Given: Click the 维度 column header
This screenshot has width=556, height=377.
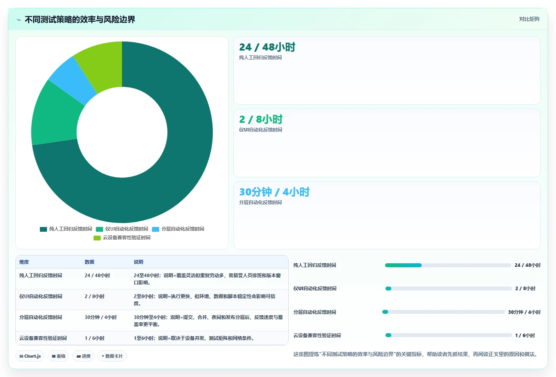Looking at the screenshot, I should [x=24, y=262].
